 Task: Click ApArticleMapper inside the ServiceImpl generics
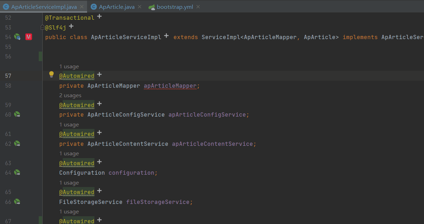(x=270, y=37)
